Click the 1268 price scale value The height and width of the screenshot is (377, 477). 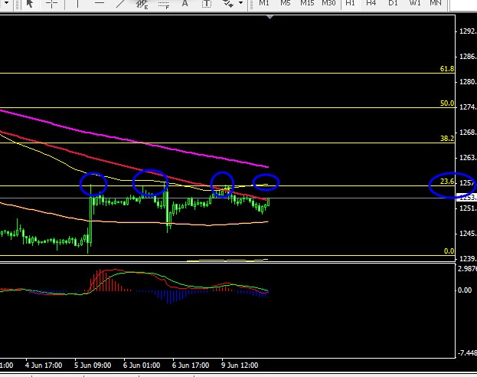pyautogui.click(x=468, y=133)
